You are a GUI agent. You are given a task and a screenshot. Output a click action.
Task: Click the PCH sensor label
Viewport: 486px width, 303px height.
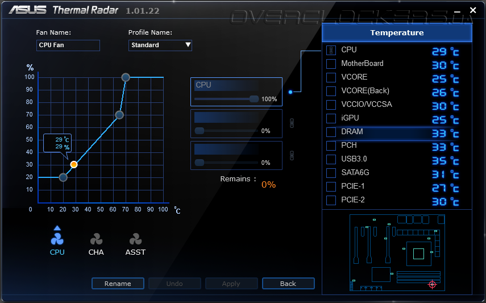[349, 146]
